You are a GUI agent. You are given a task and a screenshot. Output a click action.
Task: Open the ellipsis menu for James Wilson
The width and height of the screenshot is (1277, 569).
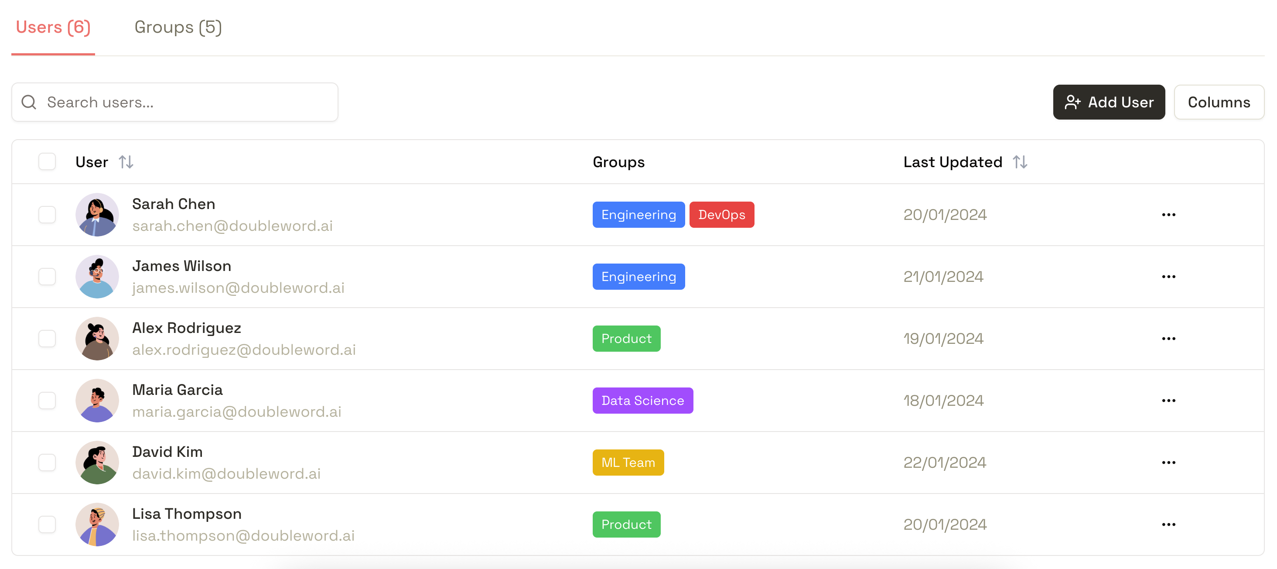pos(1169,276)
